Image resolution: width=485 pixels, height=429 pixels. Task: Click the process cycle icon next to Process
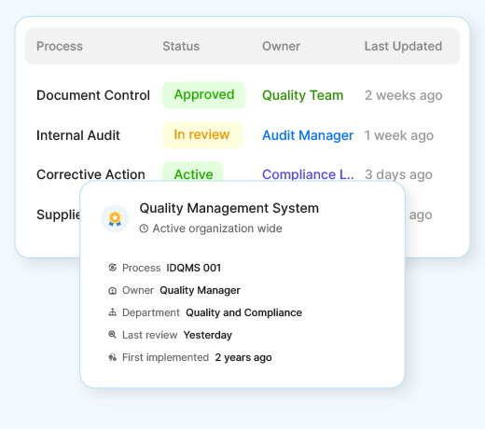tap(113, 268)
